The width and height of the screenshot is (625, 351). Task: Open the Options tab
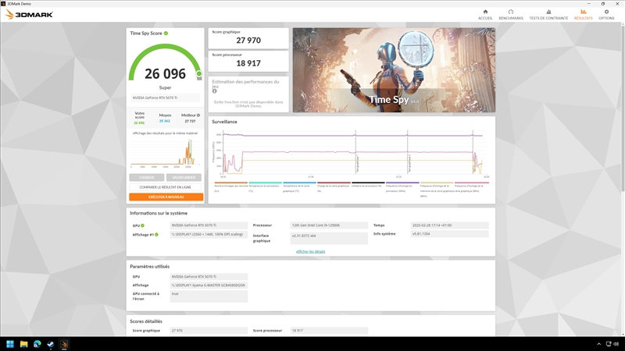(606, 15)
